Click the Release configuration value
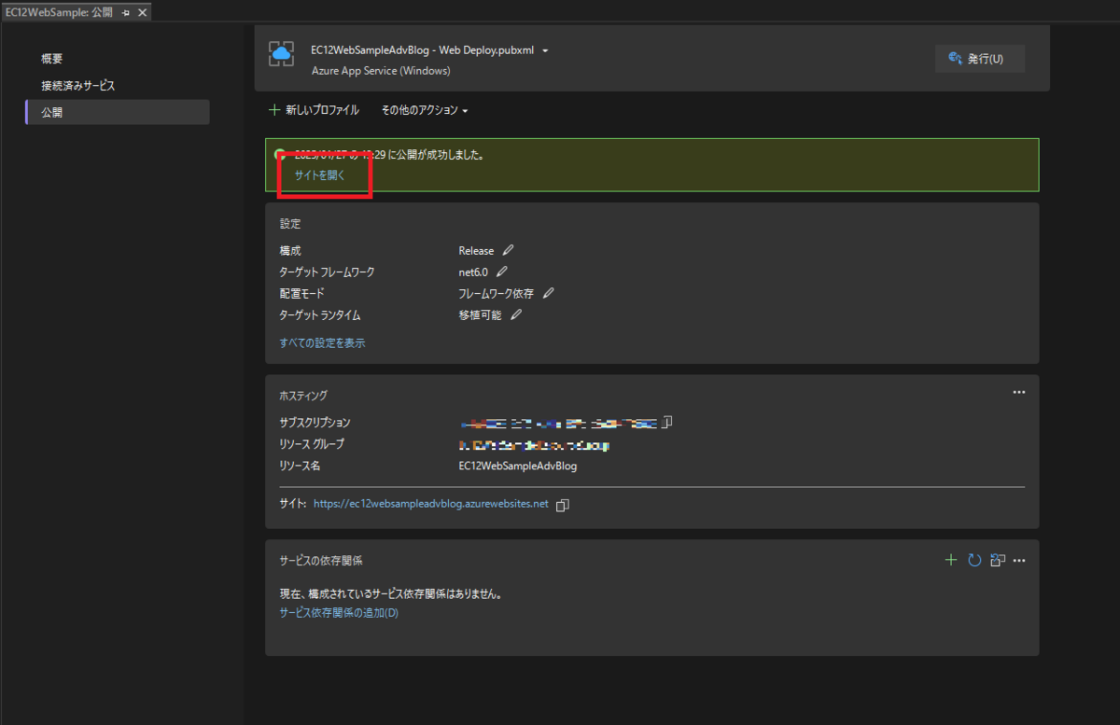Viewport: 1120px width, 725px height. pos(476,251)
